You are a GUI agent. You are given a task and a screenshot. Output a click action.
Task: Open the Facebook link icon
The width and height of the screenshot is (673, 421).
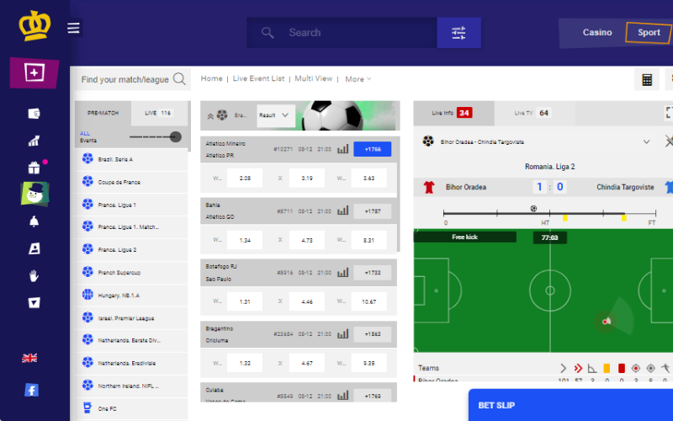(x=31, y=390)
